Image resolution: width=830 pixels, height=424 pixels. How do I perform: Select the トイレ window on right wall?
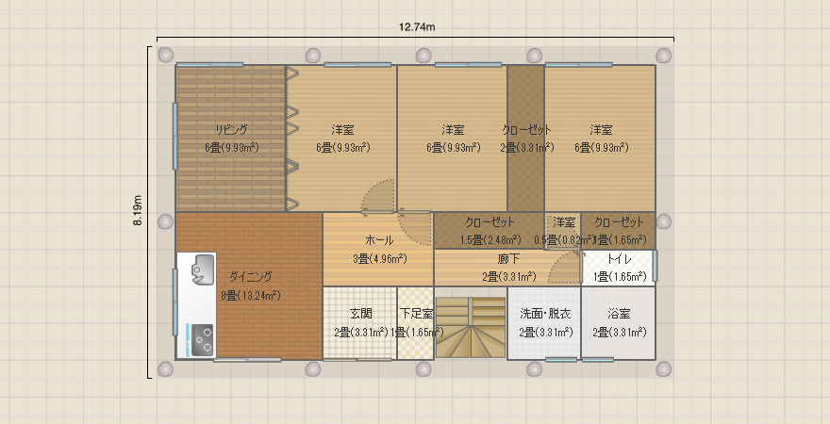pyautogui.click(x=655, y=266)
